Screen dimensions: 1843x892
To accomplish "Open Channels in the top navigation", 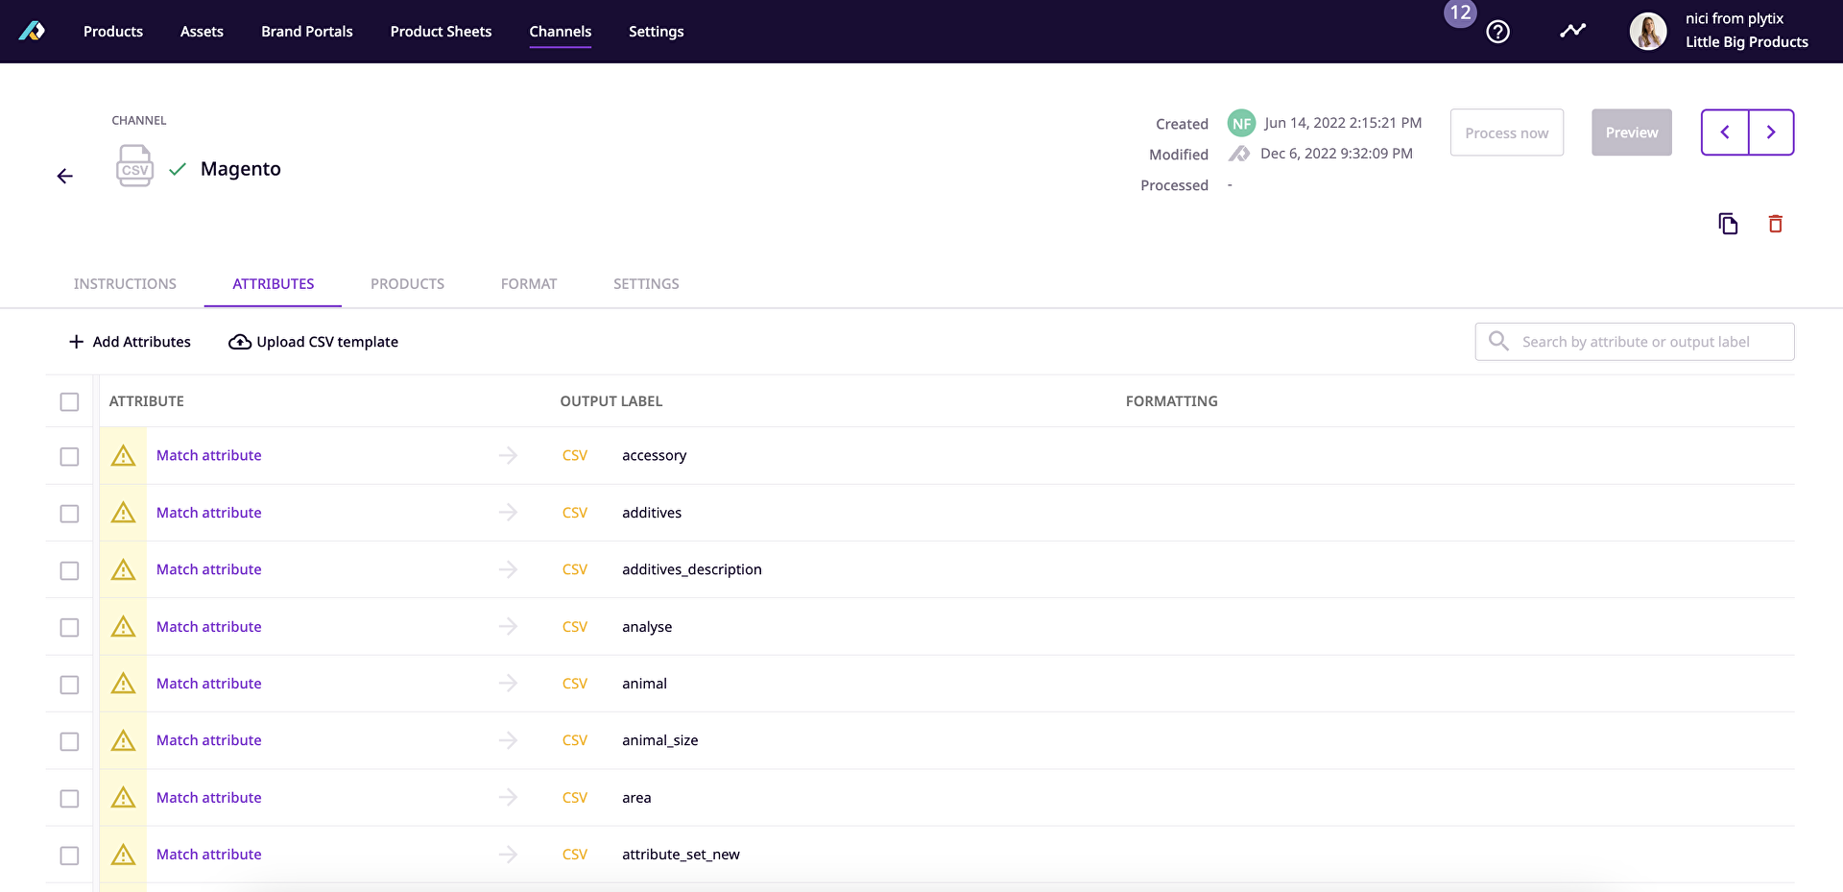I will click(x=560, y=31).
